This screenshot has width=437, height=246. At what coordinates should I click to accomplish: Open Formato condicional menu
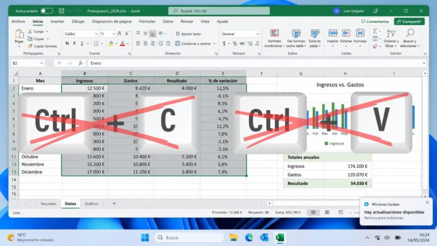point(274,39)
